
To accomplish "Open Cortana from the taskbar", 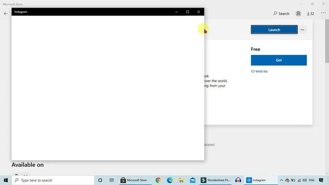I will pyautogui.click(x=100, y=180).
